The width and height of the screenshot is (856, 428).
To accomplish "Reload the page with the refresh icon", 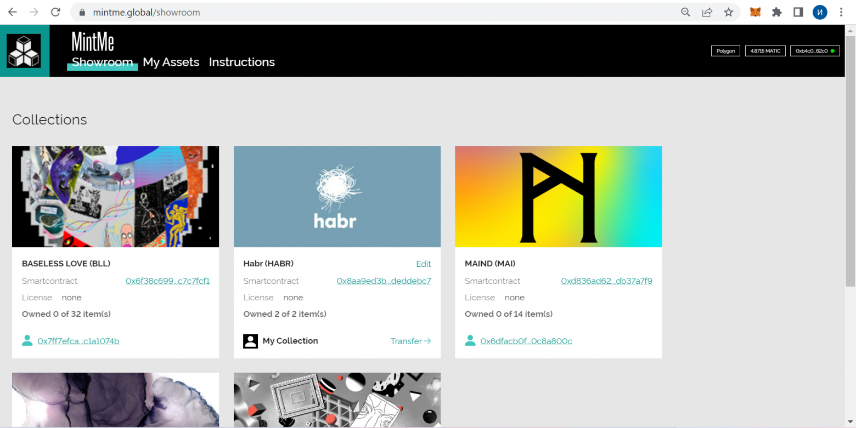I will click(55, 12).
